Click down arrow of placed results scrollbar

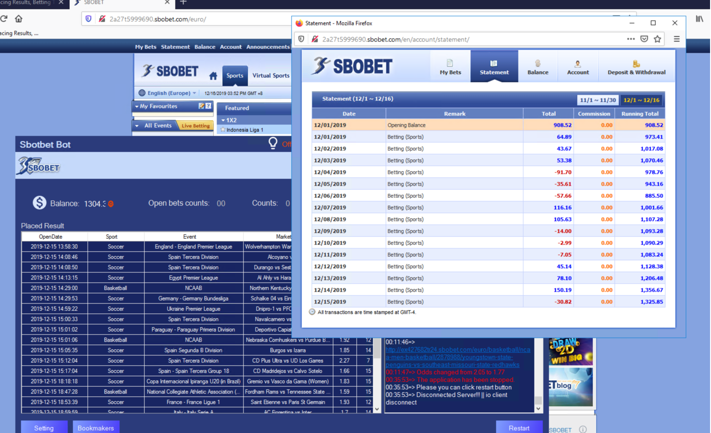tap(377, 409)
